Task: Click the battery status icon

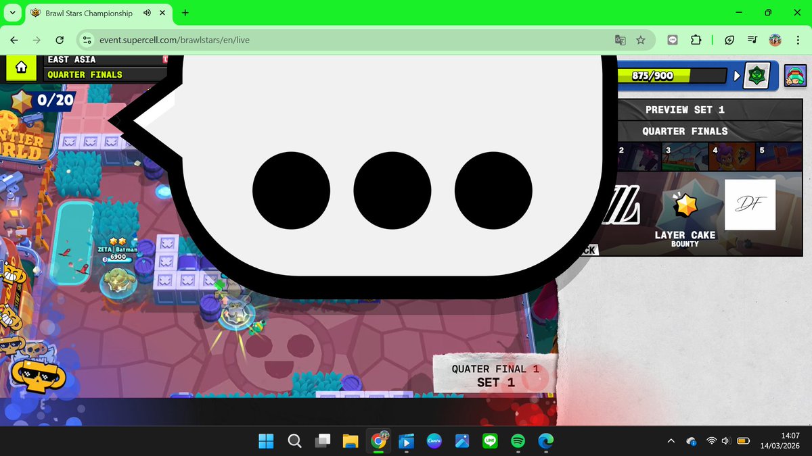Action: pos(743,441)
